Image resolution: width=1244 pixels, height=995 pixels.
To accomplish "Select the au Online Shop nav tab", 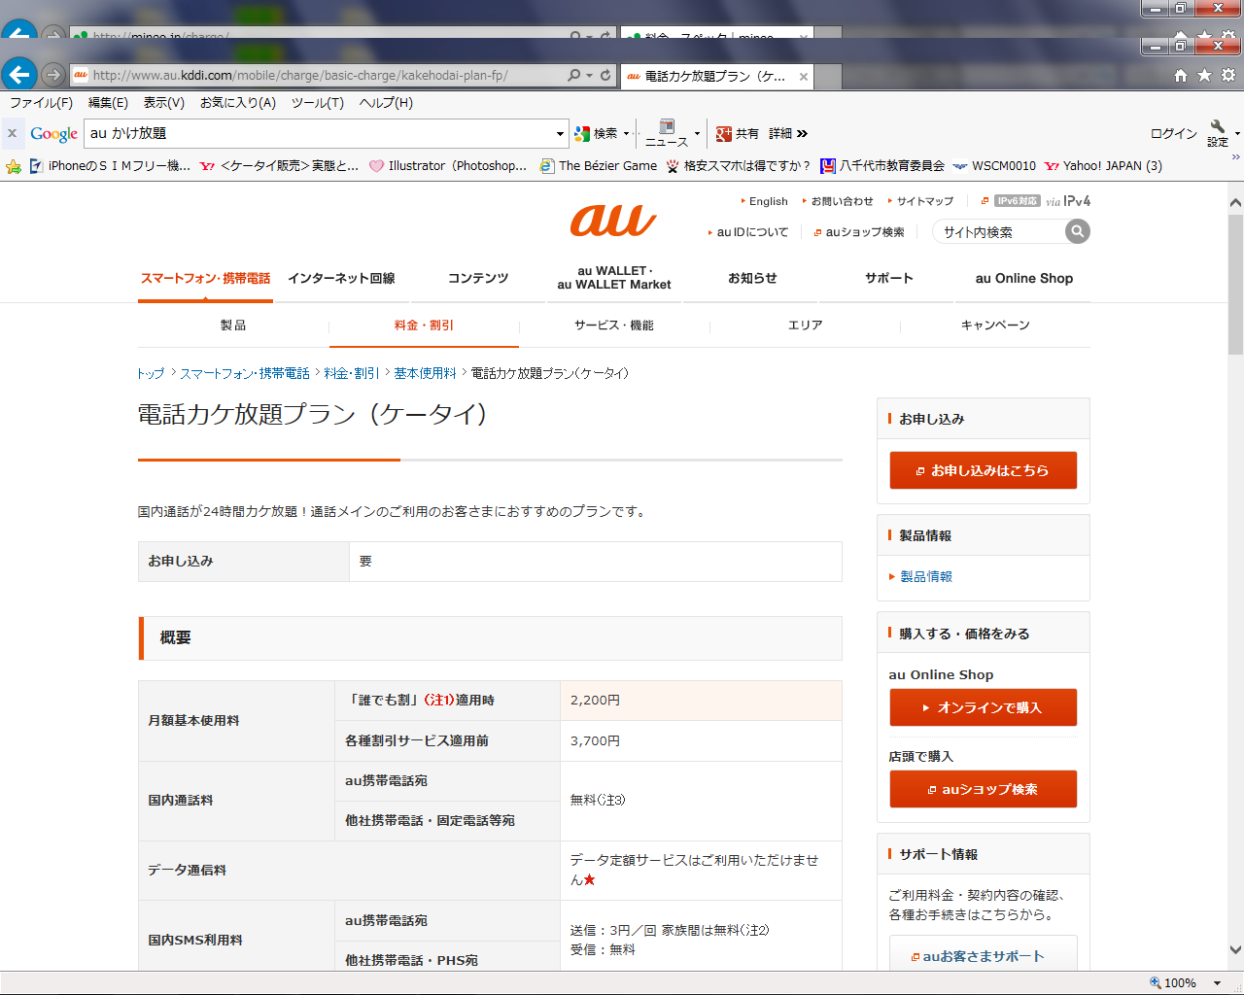I will coord(1024,278).
